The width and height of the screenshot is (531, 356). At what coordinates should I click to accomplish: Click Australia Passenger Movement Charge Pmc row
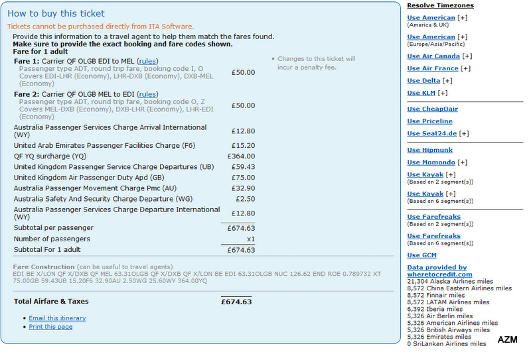point(134,188)
